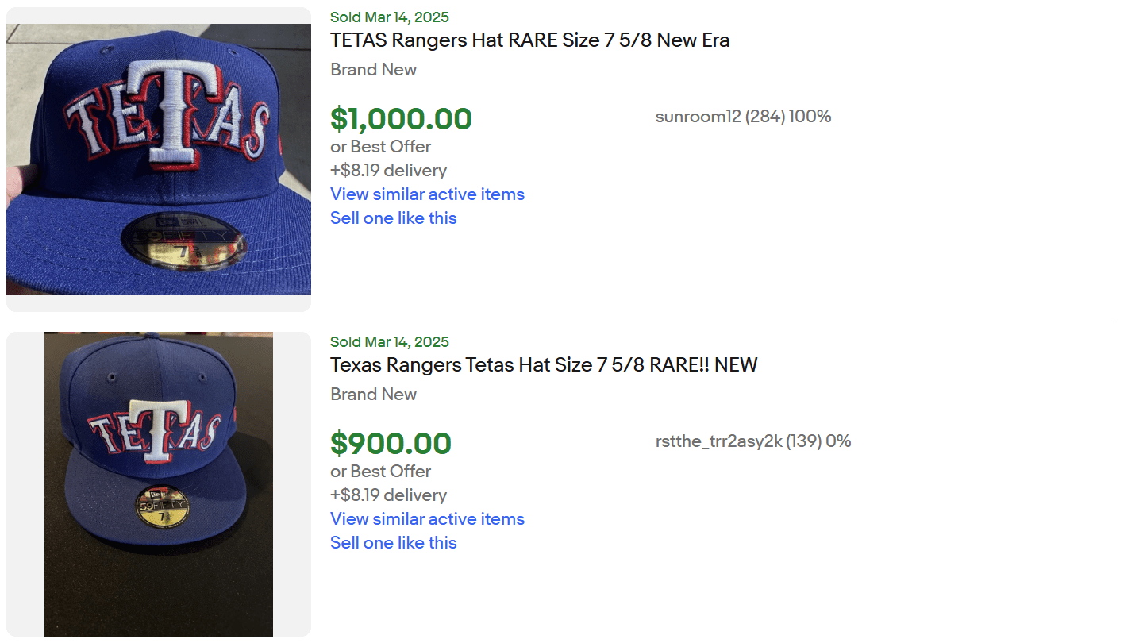Open "Texas Rangers Tetas Hat Size 7 5/8 RARE!! NEW" listing
Viewport: 1143px width, 643px height.
pyautogui.click(x=544, y=365)
